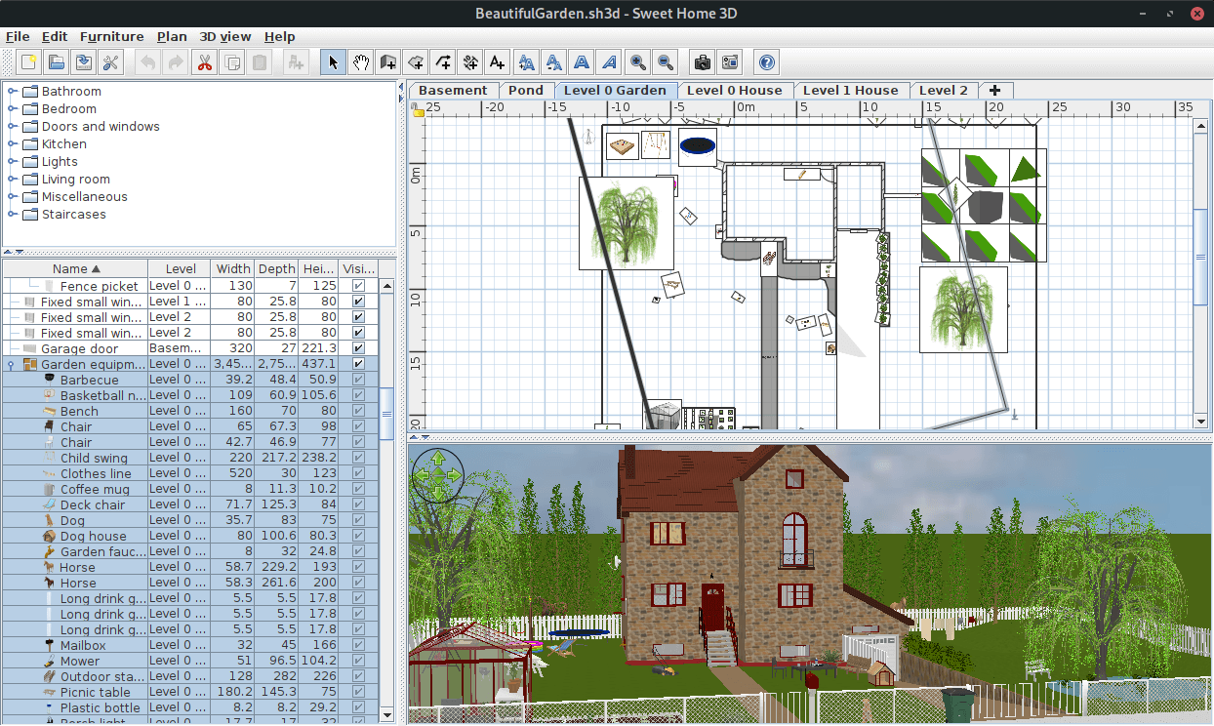Toggle Garage door visible checkbox

coord(358,348)
